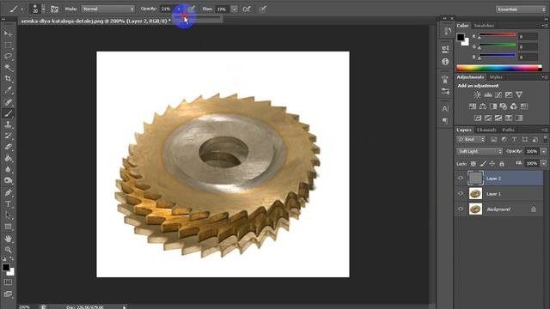Select the Brush tool in the toolbox
550x309 pixels.
(x=8, y=113)
